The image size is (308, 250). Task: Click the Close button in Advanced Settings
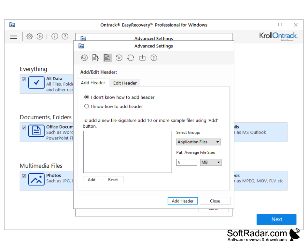coord(215,201)
